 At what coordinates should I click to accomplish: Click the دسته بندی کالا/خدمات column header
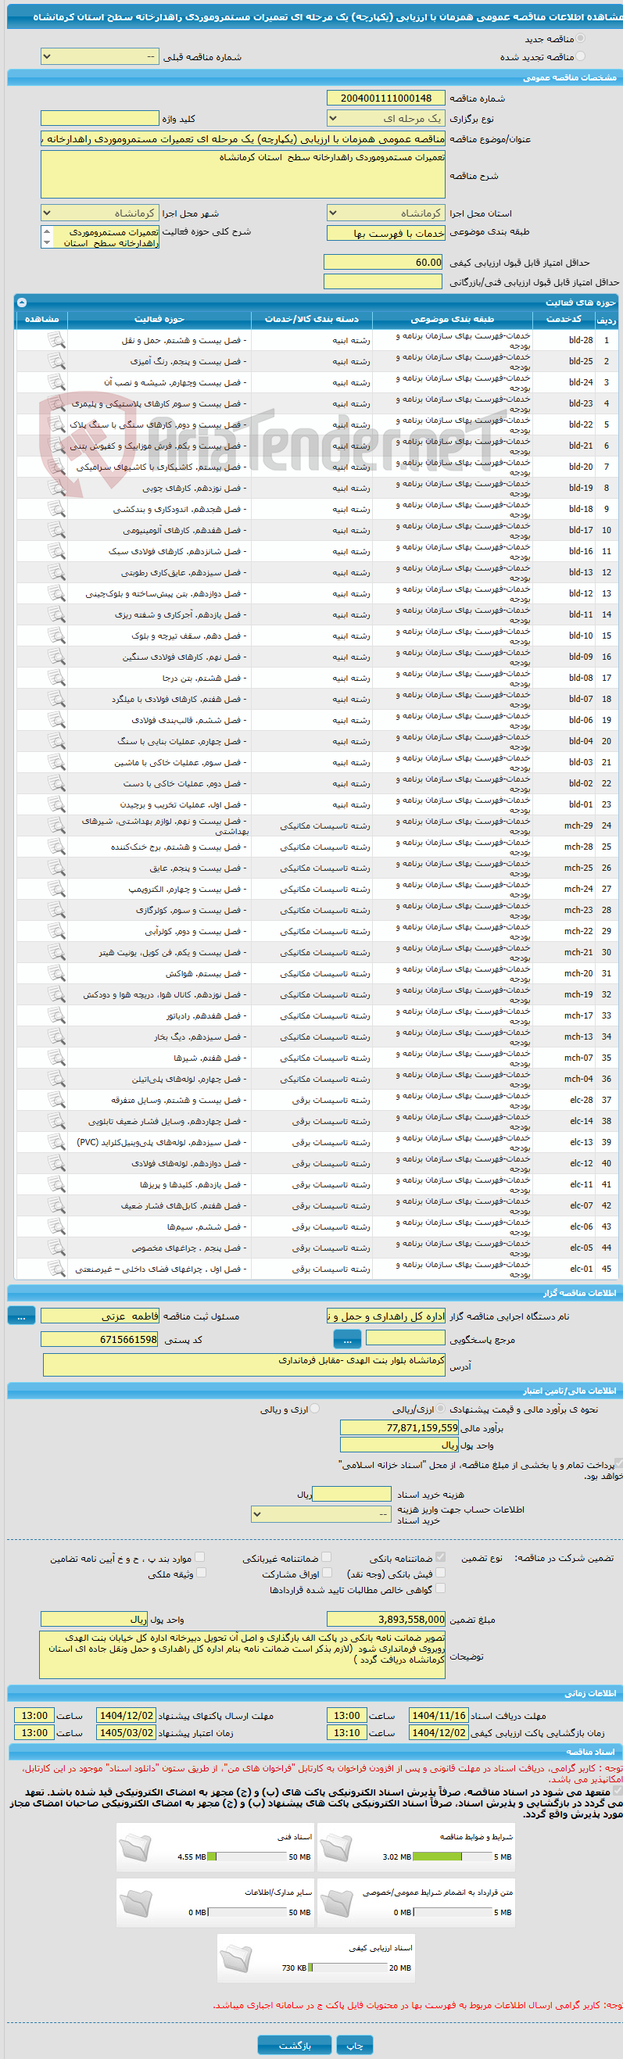pos(312,319)
